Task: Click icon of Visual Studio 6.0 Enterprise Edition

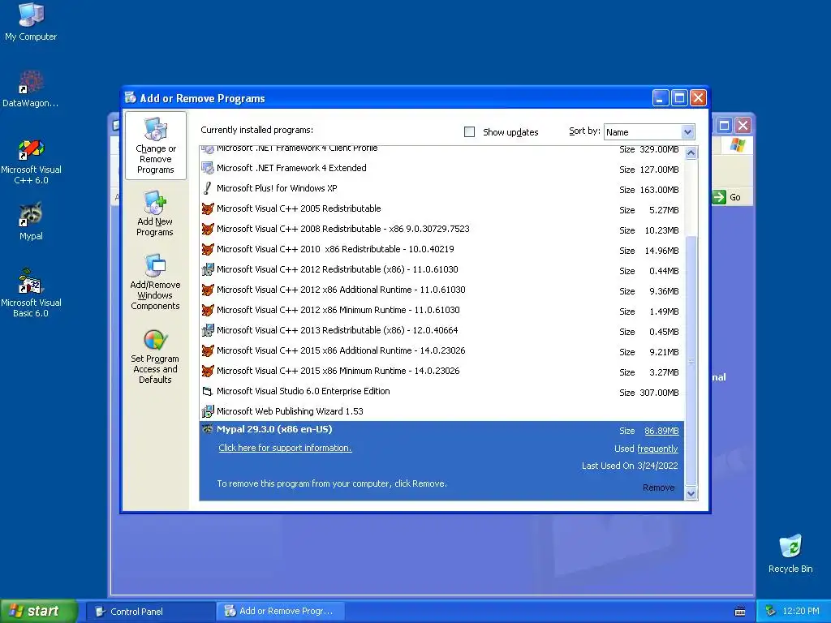Action: tap(207, 392)
